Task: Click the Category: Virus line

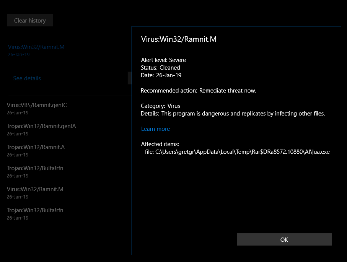Action: click(x=160, y=106)
